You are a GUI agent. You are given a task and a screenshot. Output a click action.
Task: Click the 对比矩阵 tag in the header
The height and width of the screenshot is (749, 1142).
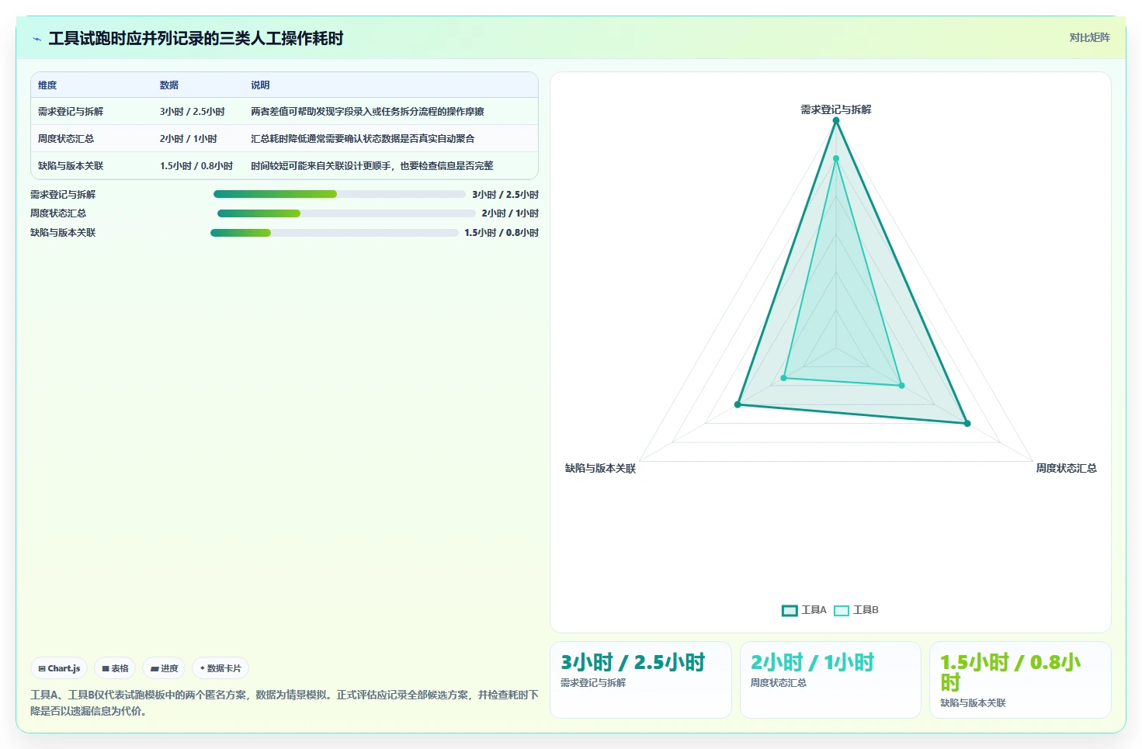[x=1089, y=37]
